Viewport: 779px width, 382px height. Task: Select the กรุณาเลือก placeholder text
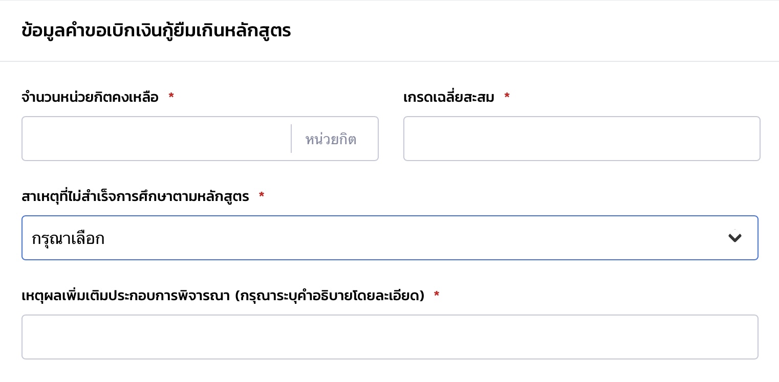[x=68, y=239]
